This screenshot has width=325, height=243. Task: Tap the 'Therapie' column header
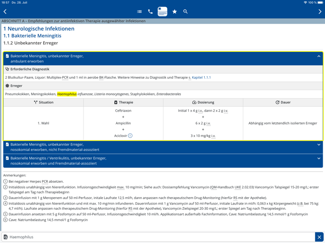(x=123, y=102)
